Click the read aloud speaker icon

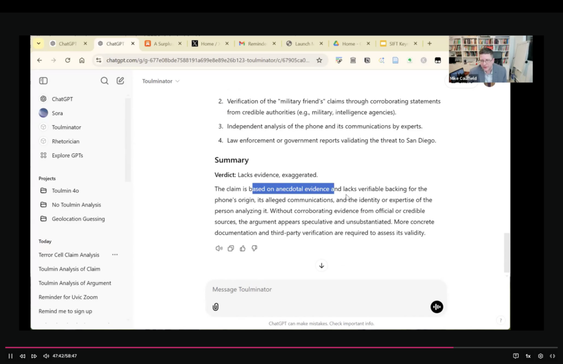tap(219, 248)
